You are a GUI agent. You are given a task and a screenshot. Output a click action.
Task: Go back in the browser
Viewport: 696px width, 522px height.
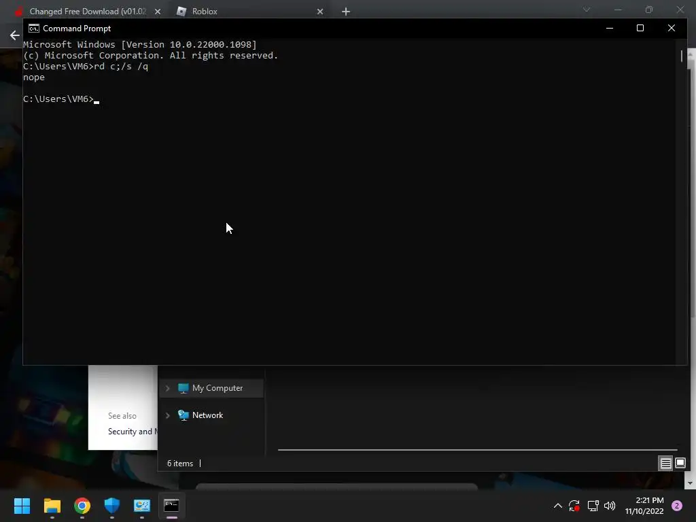pyautogui.click(x=15, y=35)
